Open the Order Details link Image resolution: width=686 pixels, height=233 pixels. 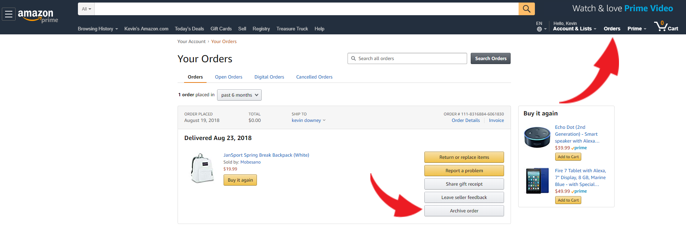pos(466,120)
